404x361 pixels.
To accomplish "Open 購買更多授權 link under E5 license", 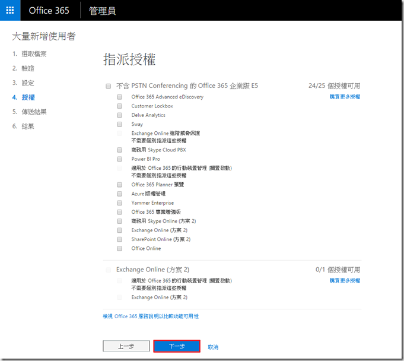I will coord(345,97).
